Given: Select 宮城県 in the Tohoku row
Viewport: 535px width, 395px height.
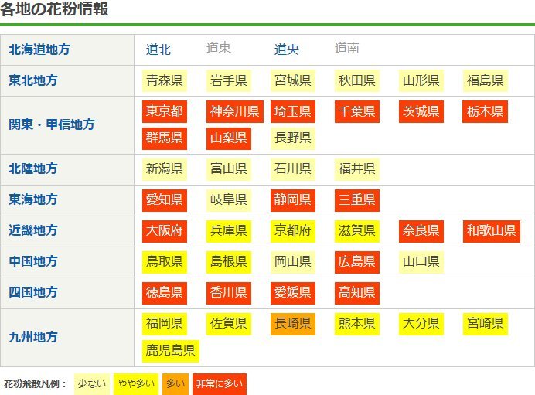Looking at the screenshot, I should tap(293, 80).
